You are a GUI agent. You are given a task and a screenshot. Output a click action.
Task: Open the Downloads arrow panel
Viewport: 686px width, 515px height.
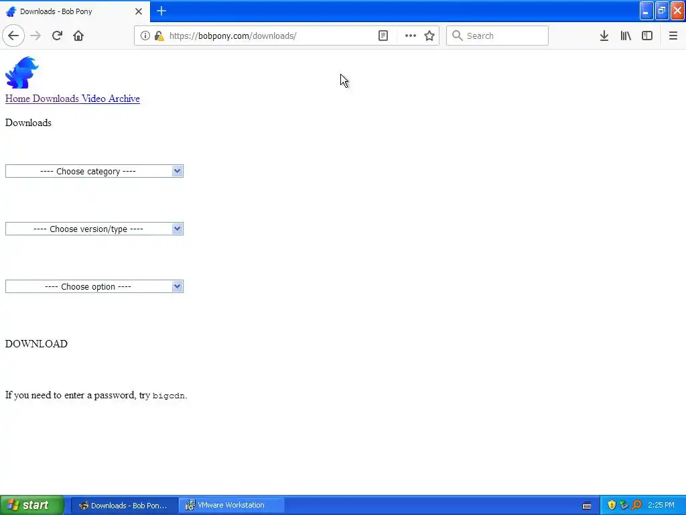604,36
